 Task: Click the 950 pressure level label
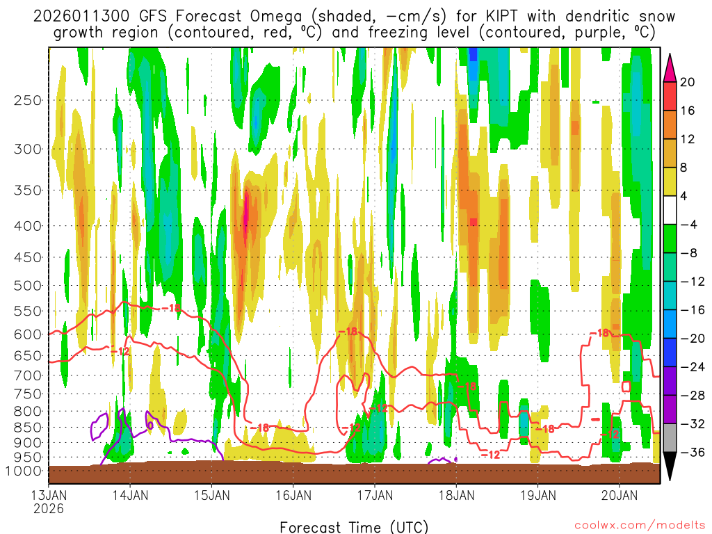pos(28,458)
